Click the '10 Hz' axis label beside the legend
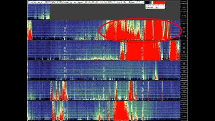 tap(184, 16)
